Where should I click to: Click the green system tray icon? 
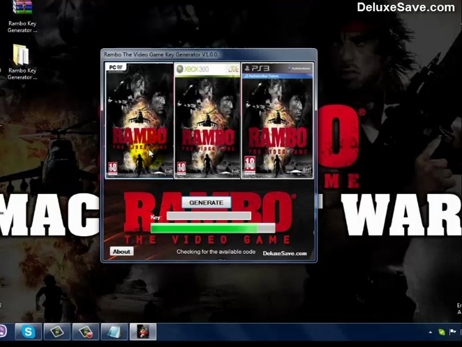point(442,332)
